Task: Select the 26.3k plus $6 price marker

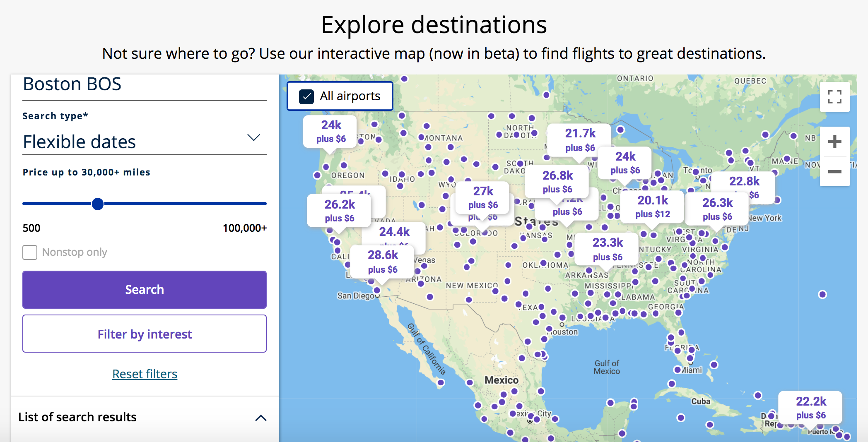Action: point(717,209)
